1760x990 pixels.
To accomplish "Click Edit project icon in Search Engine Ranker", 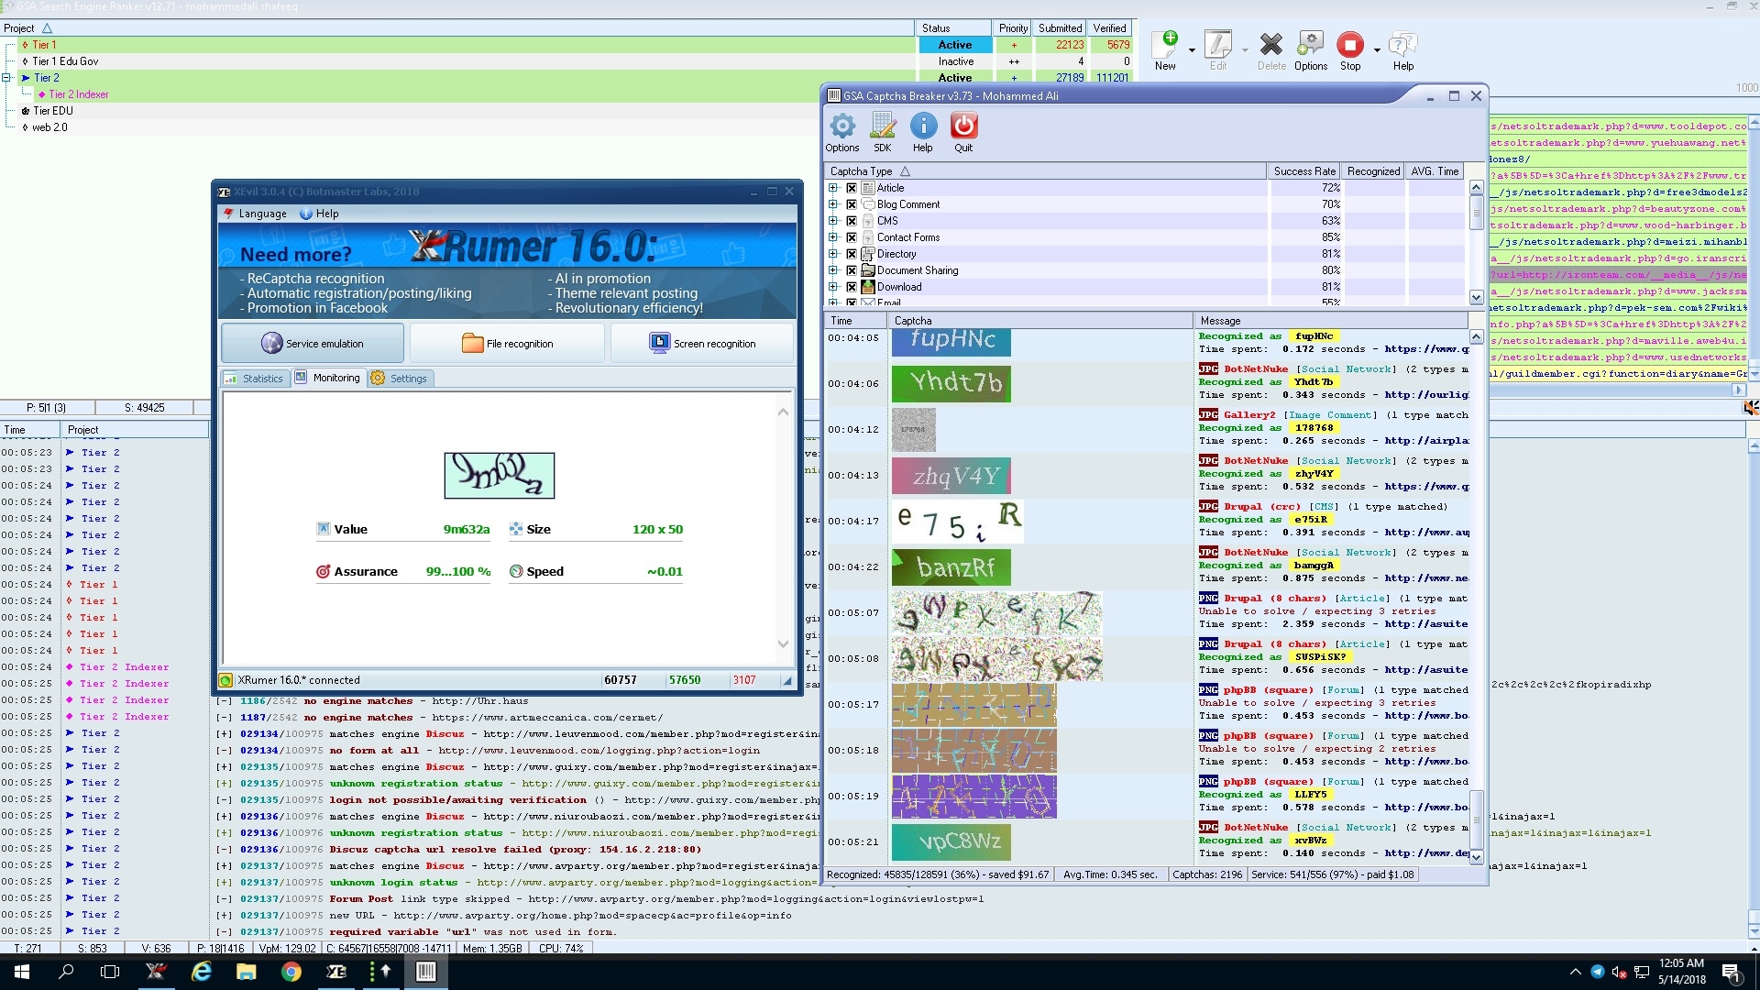I will [x=1218, y=50].
